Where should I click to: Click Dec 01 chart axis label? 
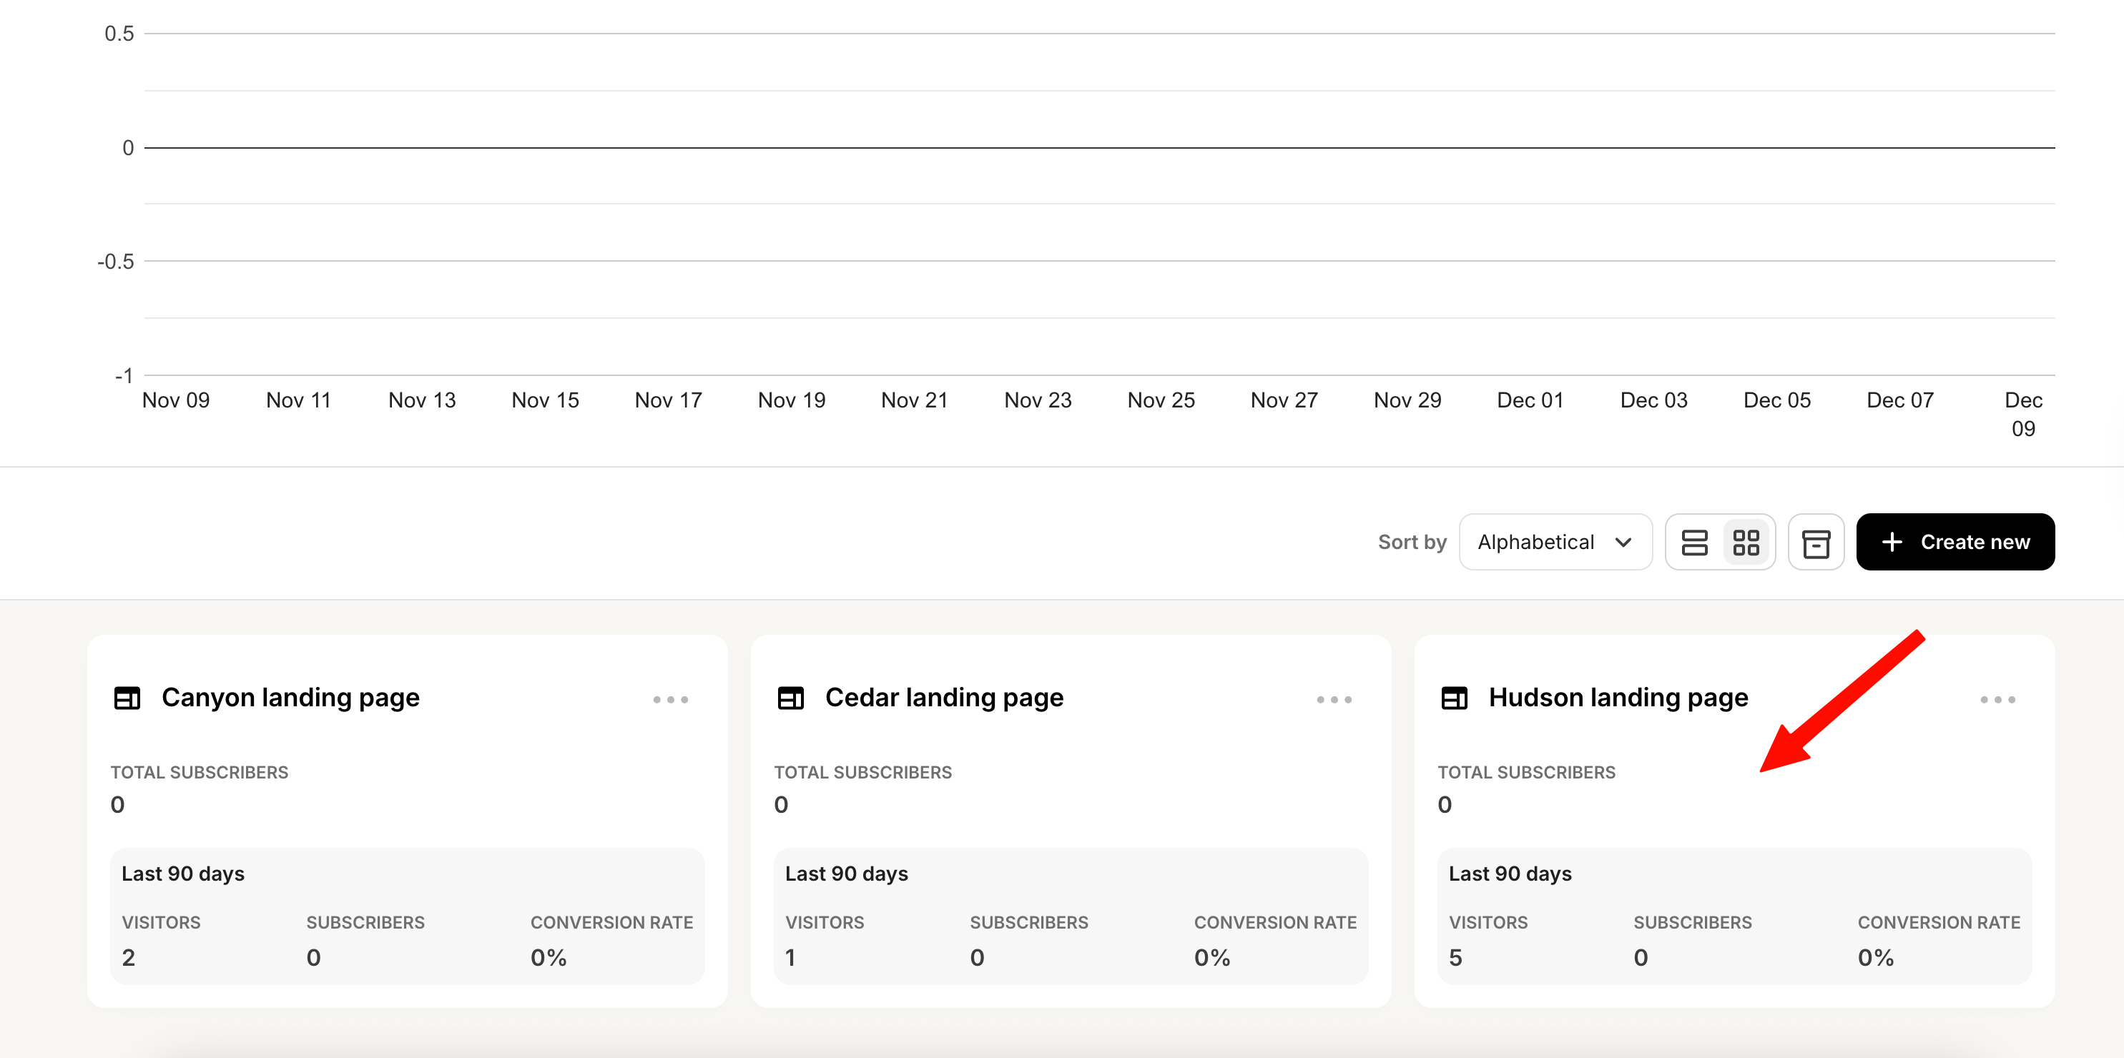1530,400
